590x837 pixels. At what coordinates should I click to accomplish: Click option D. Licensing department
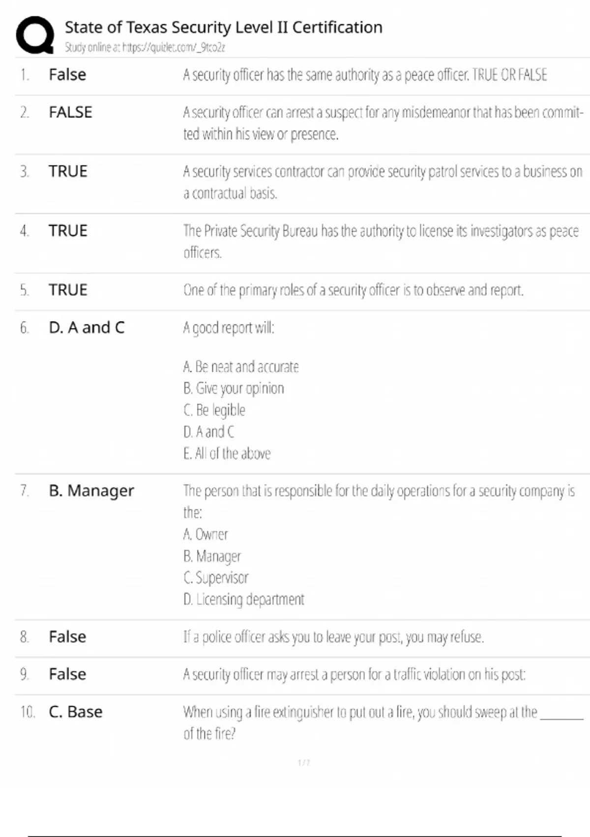(244, 599)
